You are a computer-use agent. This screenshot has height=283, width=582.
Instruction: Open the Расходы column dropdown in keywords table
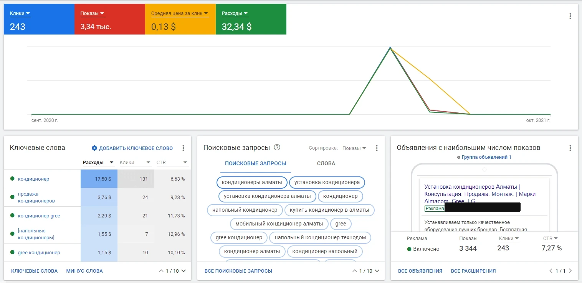pos(98,163)
